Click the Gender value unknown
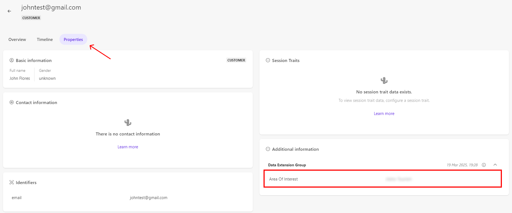 (x=47, y=78)
